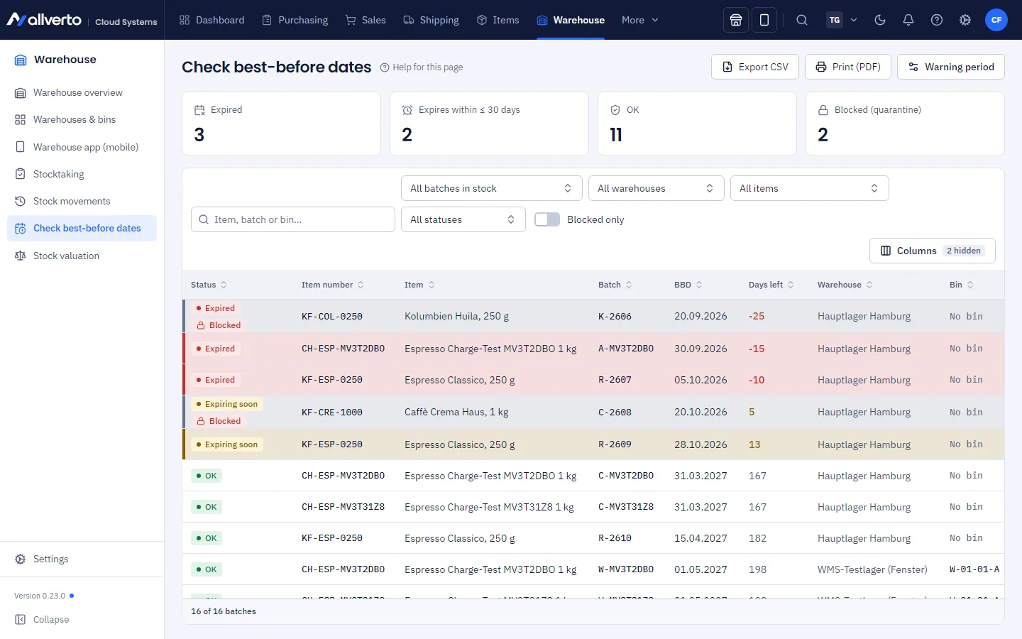Sort by Status column

click(209, 285)
